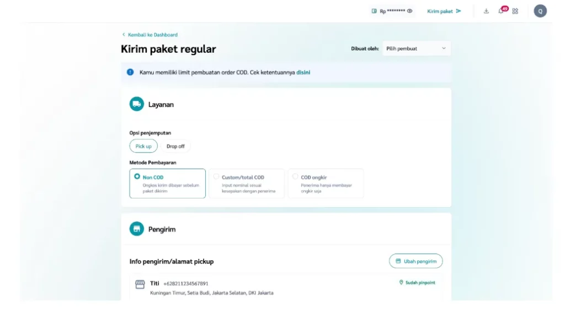Toggle balance visibility eye icon
565x313 pixels.
(410, 11)
